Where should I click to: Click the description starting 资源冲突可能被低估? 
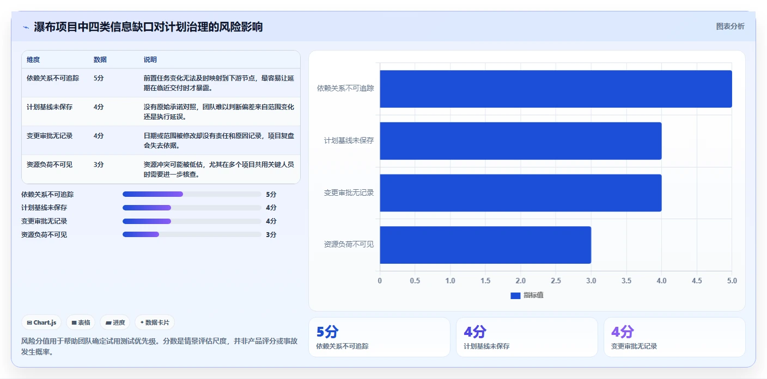tap(219, 169)
